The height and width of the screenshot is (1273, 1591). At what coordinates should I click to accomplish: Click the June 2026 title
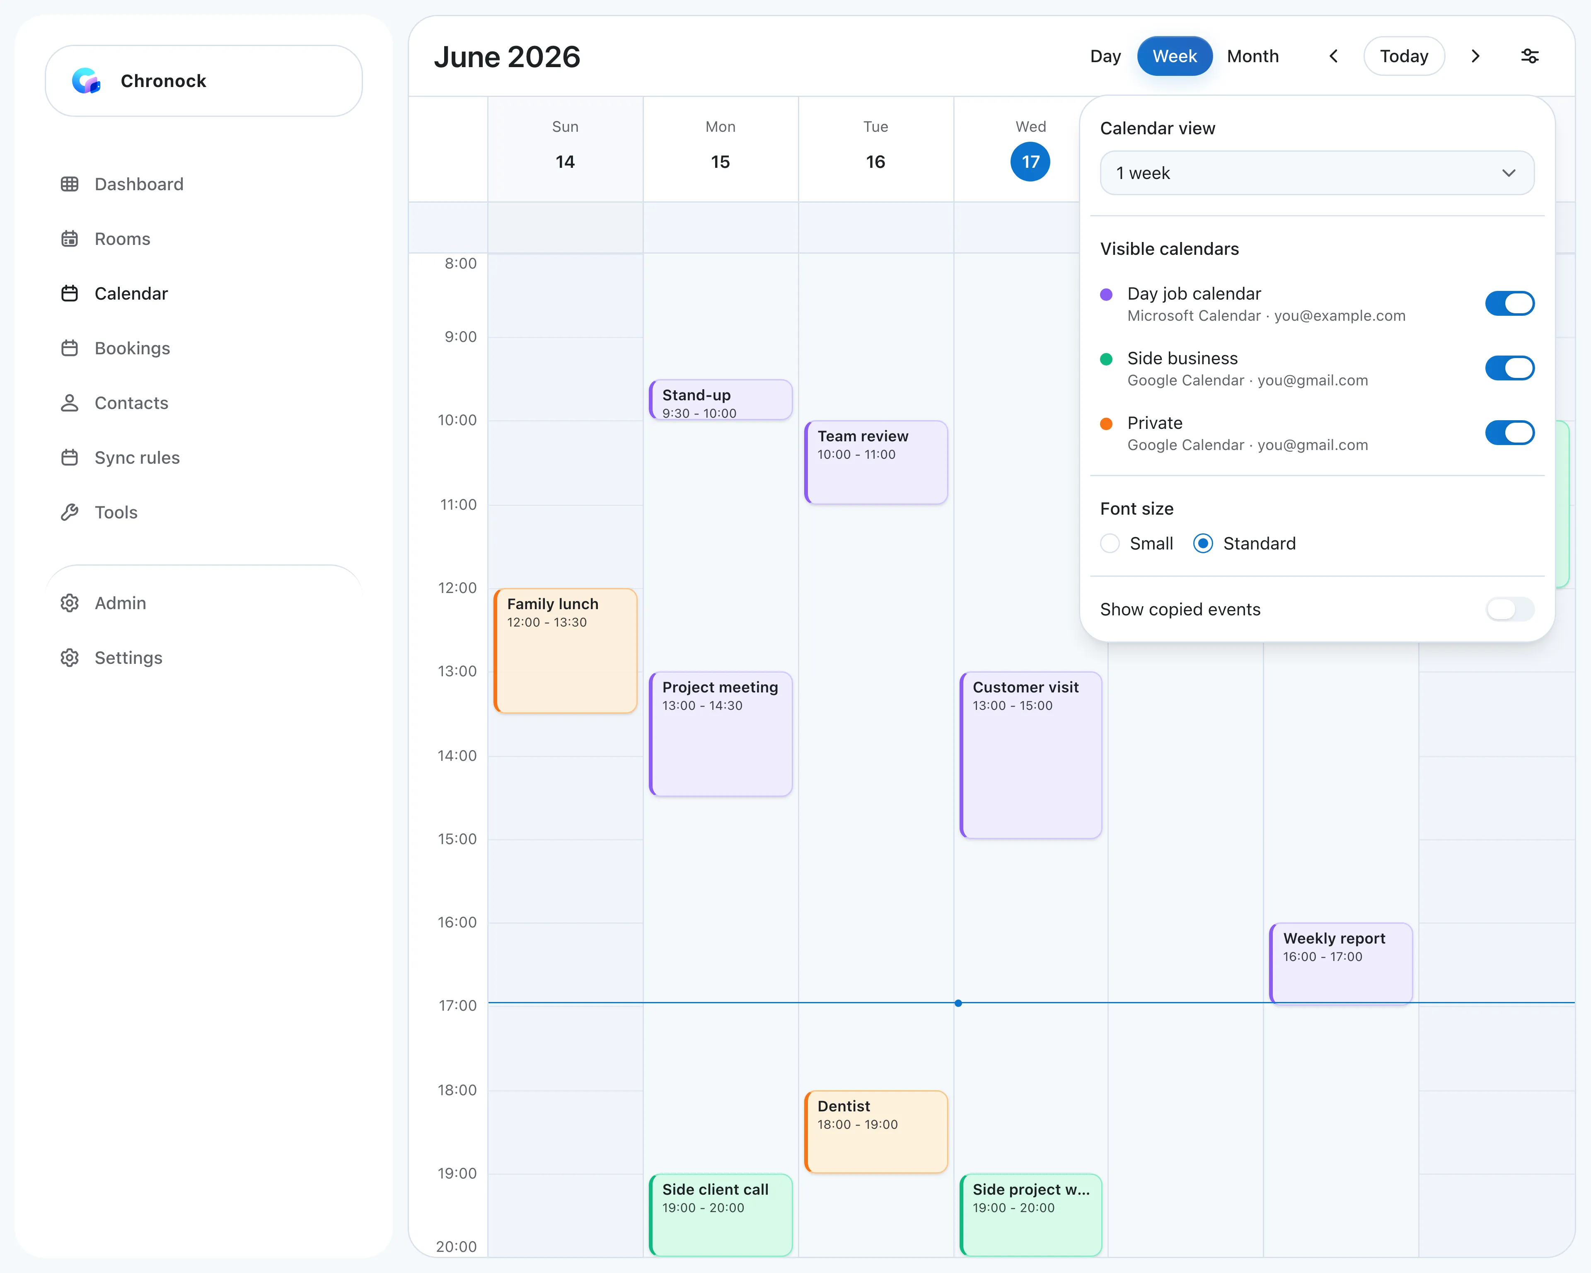(x=507, y=57)
